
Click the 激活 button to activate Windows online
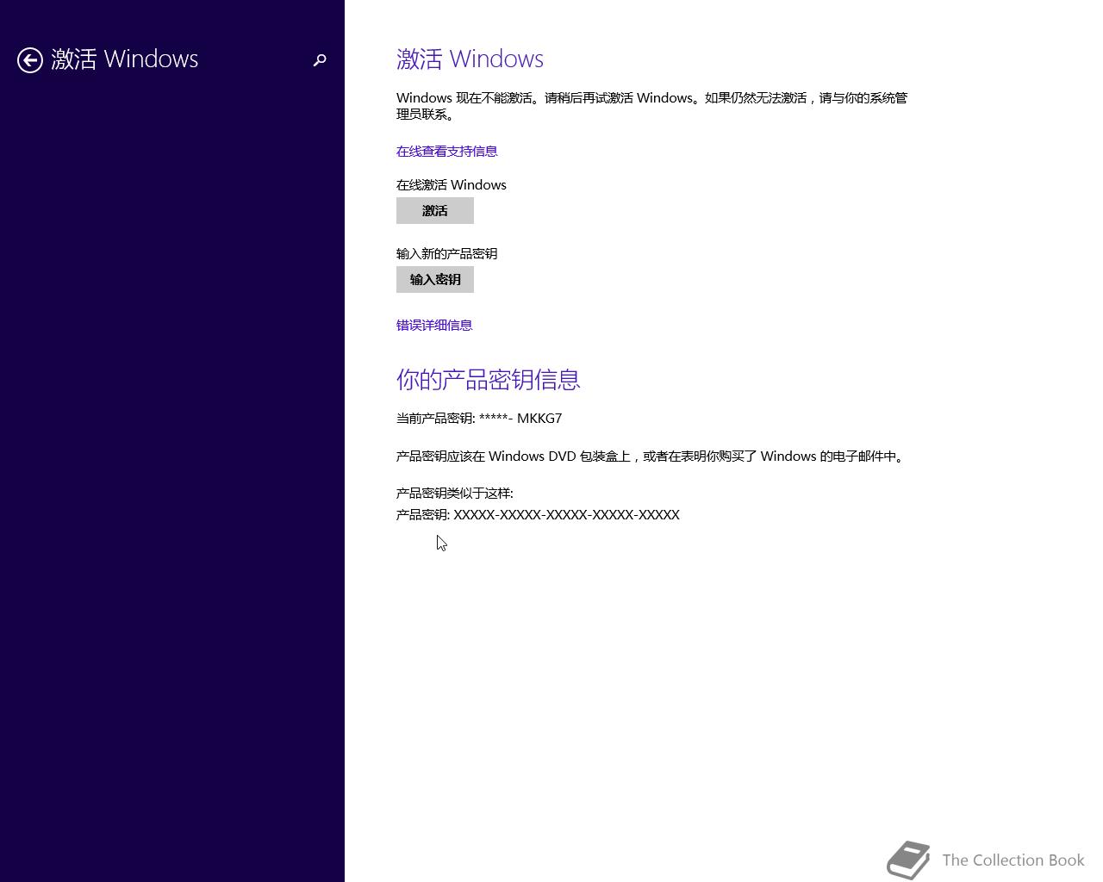[435, 211]
